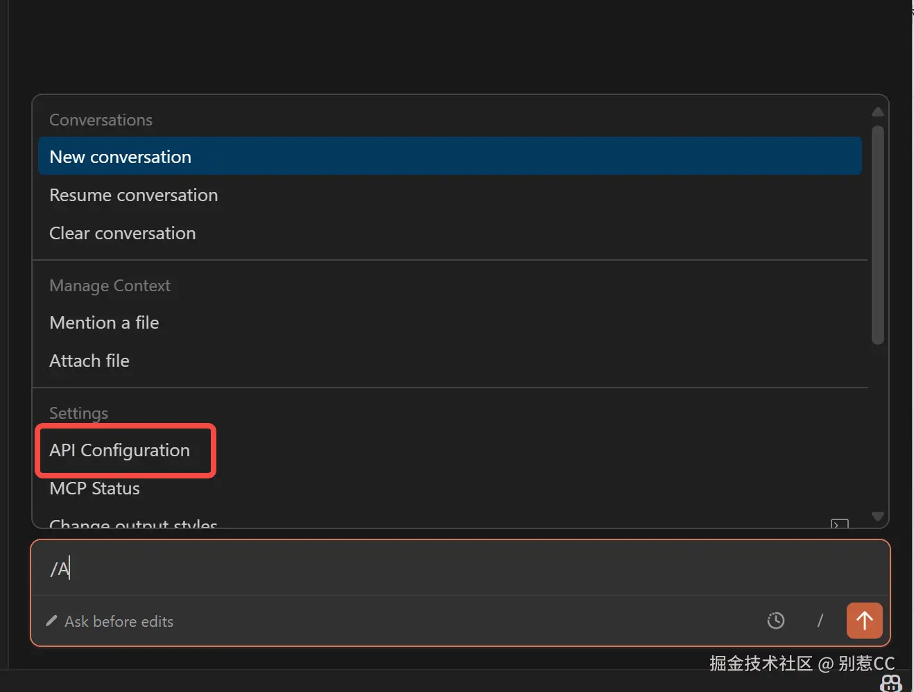Open the slash commands icon
914x692 pixels.
tap(820, 621)
